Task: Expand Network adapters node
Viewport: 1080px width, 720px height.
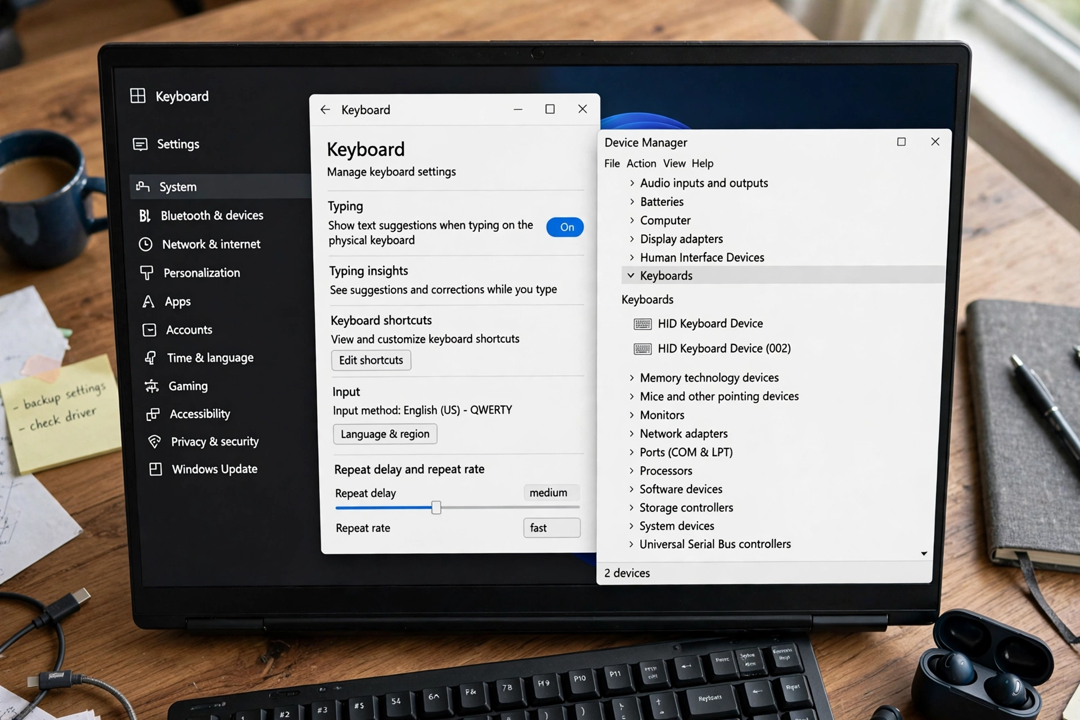Action: point(632,433)
